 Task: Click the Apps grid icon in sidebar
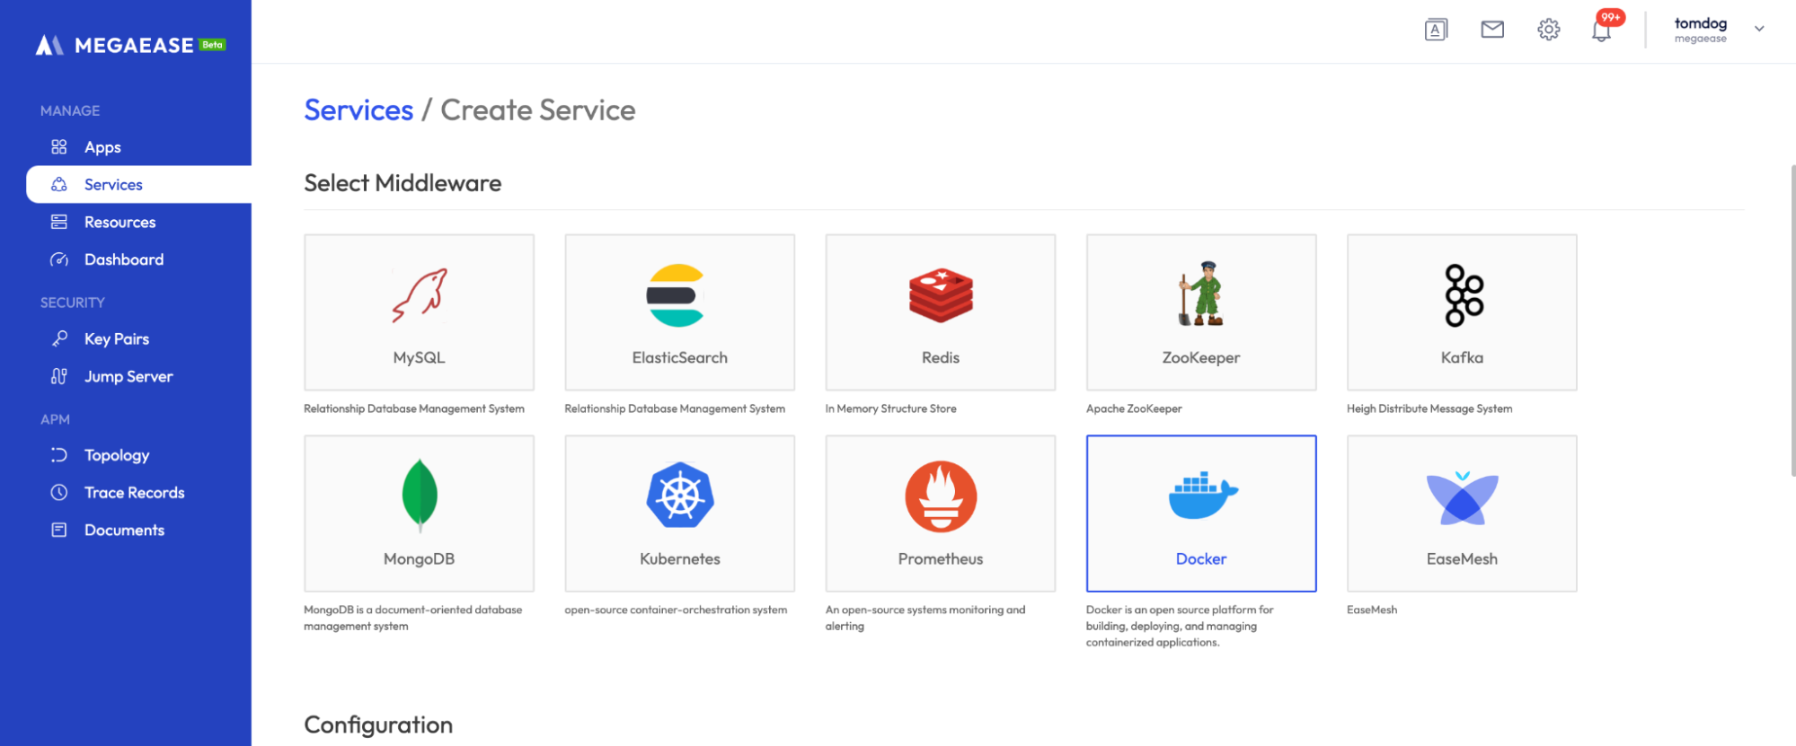click(x=59, y=146)
